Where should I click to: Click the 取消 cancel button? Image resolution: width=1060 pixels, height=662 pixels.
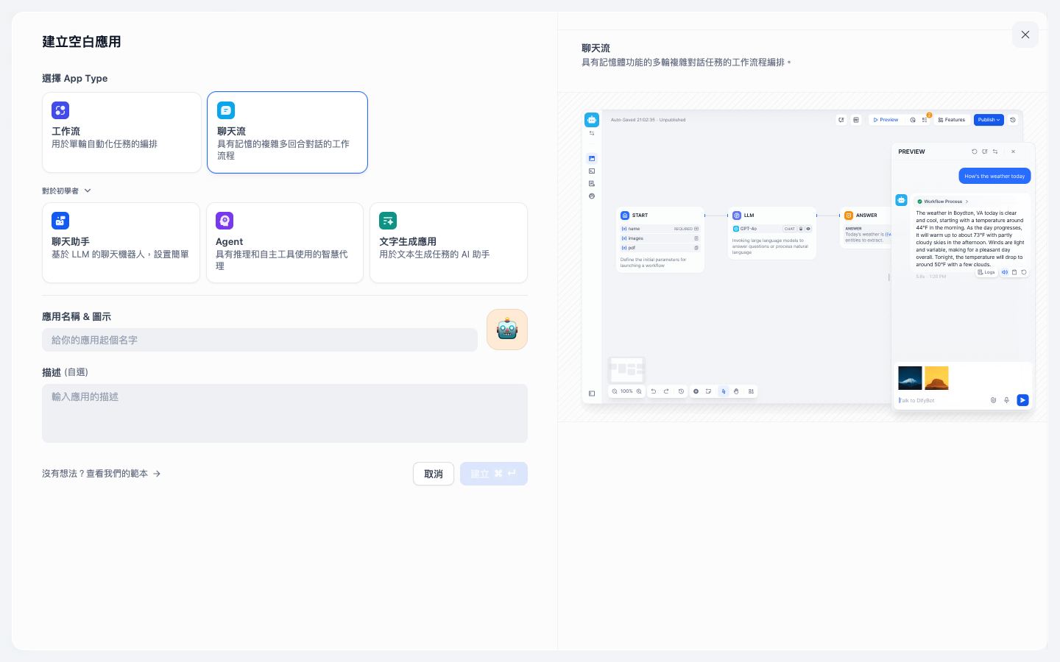[x=434, y=474]
